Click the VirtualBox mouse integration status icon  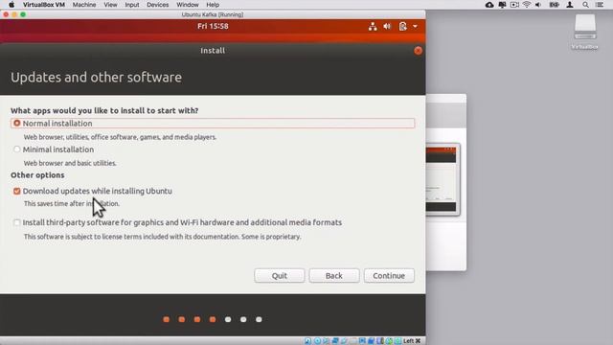point(389,341)
